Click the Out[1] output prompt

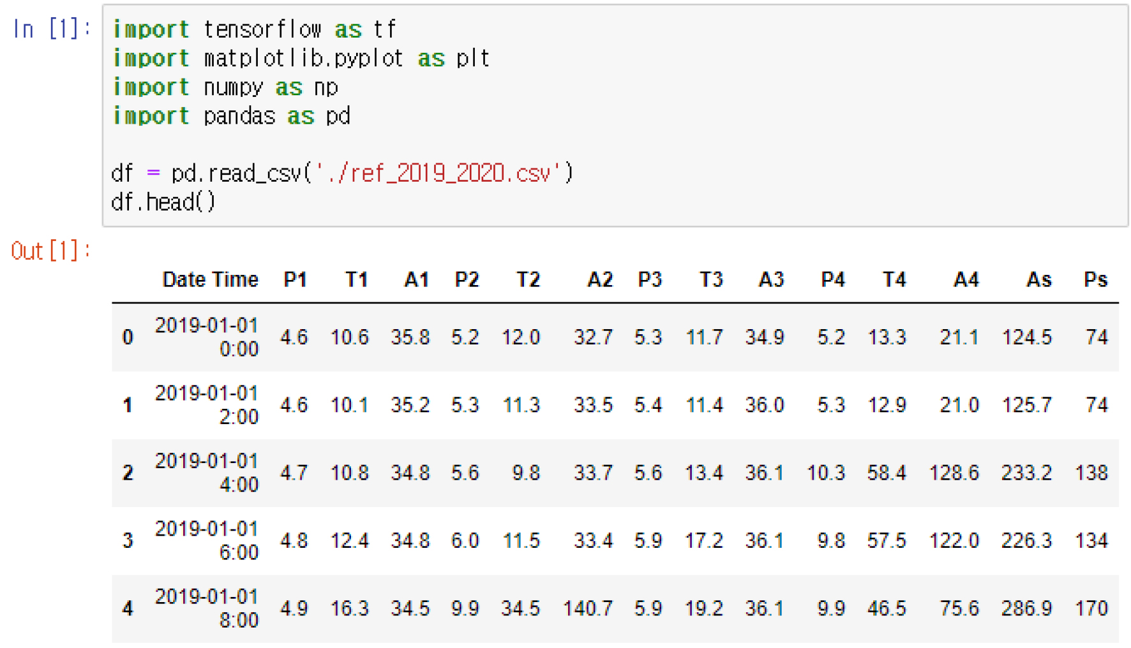(x=51, y=251)
